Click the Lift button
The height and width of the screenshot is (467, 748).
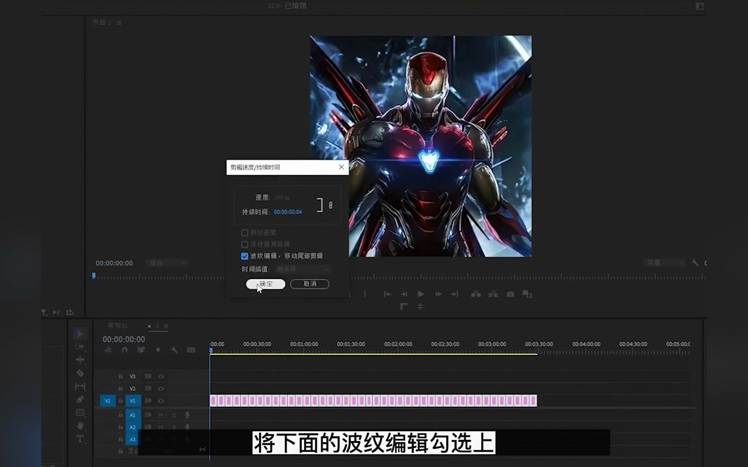pyautogui.click(x=476, y=294)
